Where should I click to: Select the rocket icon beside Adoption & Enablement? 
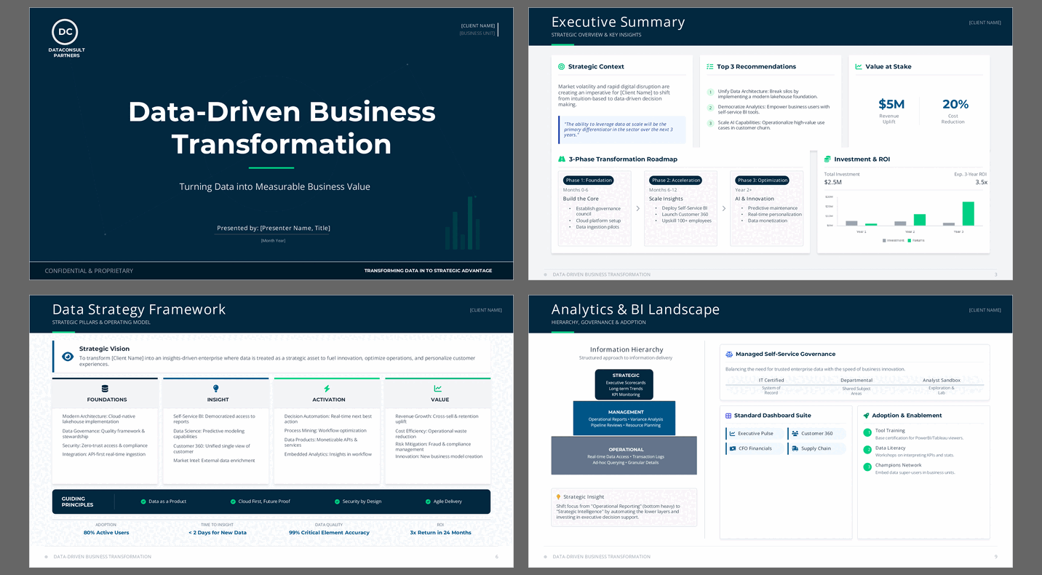[866, 416]
